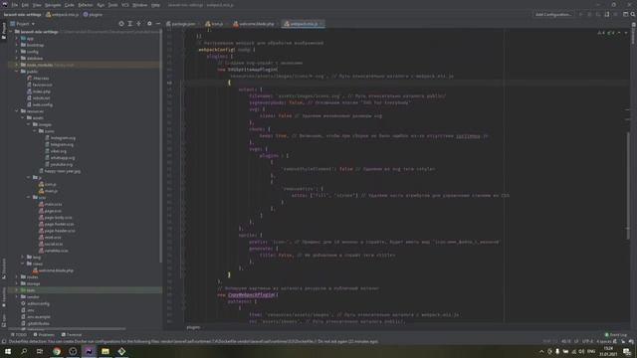The image size is (637, 358).
Task: Expand the vendor folder
Action: pyautogui.click(x=17, y=296)
